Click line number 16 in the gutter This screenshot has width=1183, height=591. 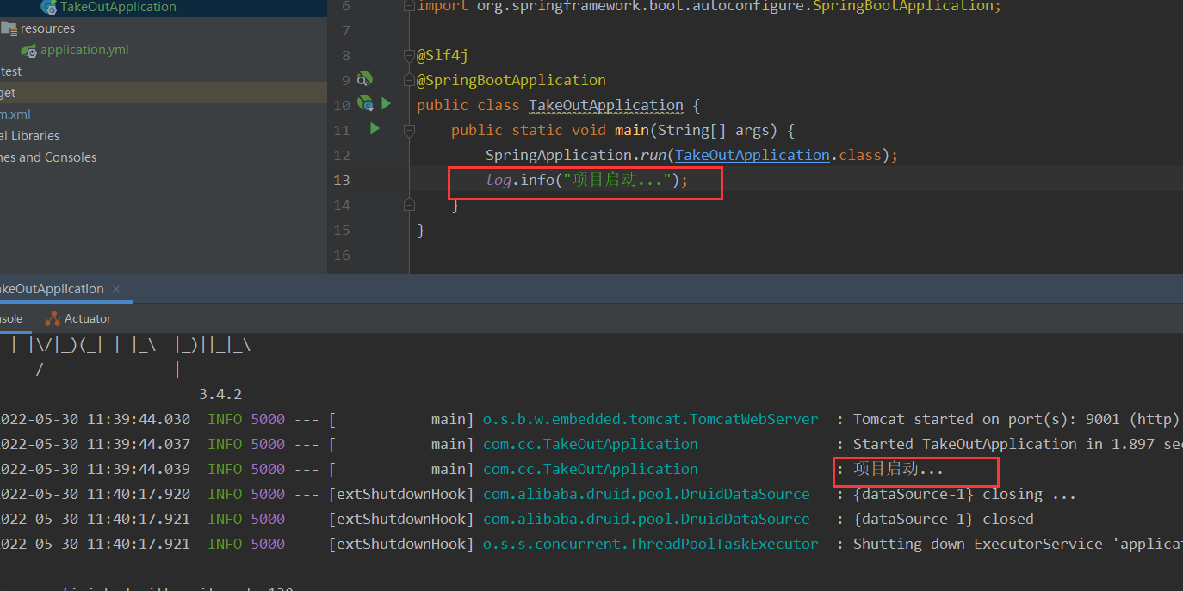tap(341, 255)
